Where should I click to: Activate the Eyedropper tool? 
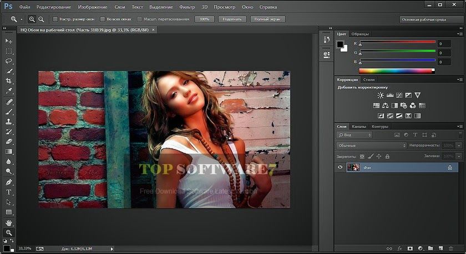point(8,91)
